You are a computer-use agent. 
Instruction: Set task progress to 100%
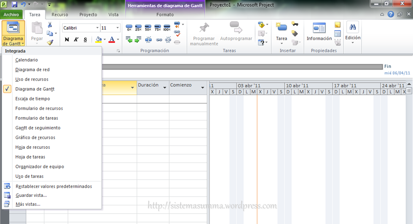pos(167,27)
